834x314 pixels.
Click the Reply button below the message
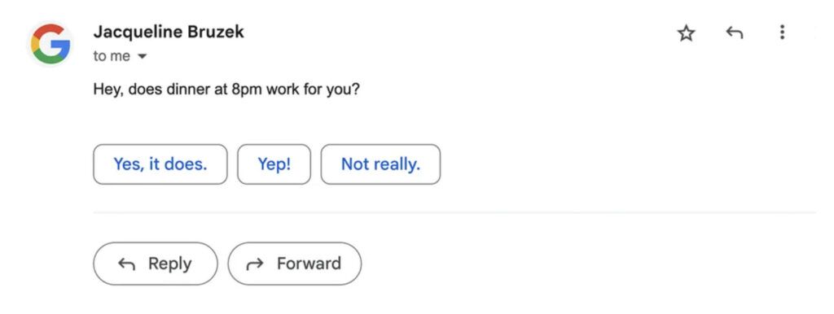pyautogui.click(x=156, y=264)
